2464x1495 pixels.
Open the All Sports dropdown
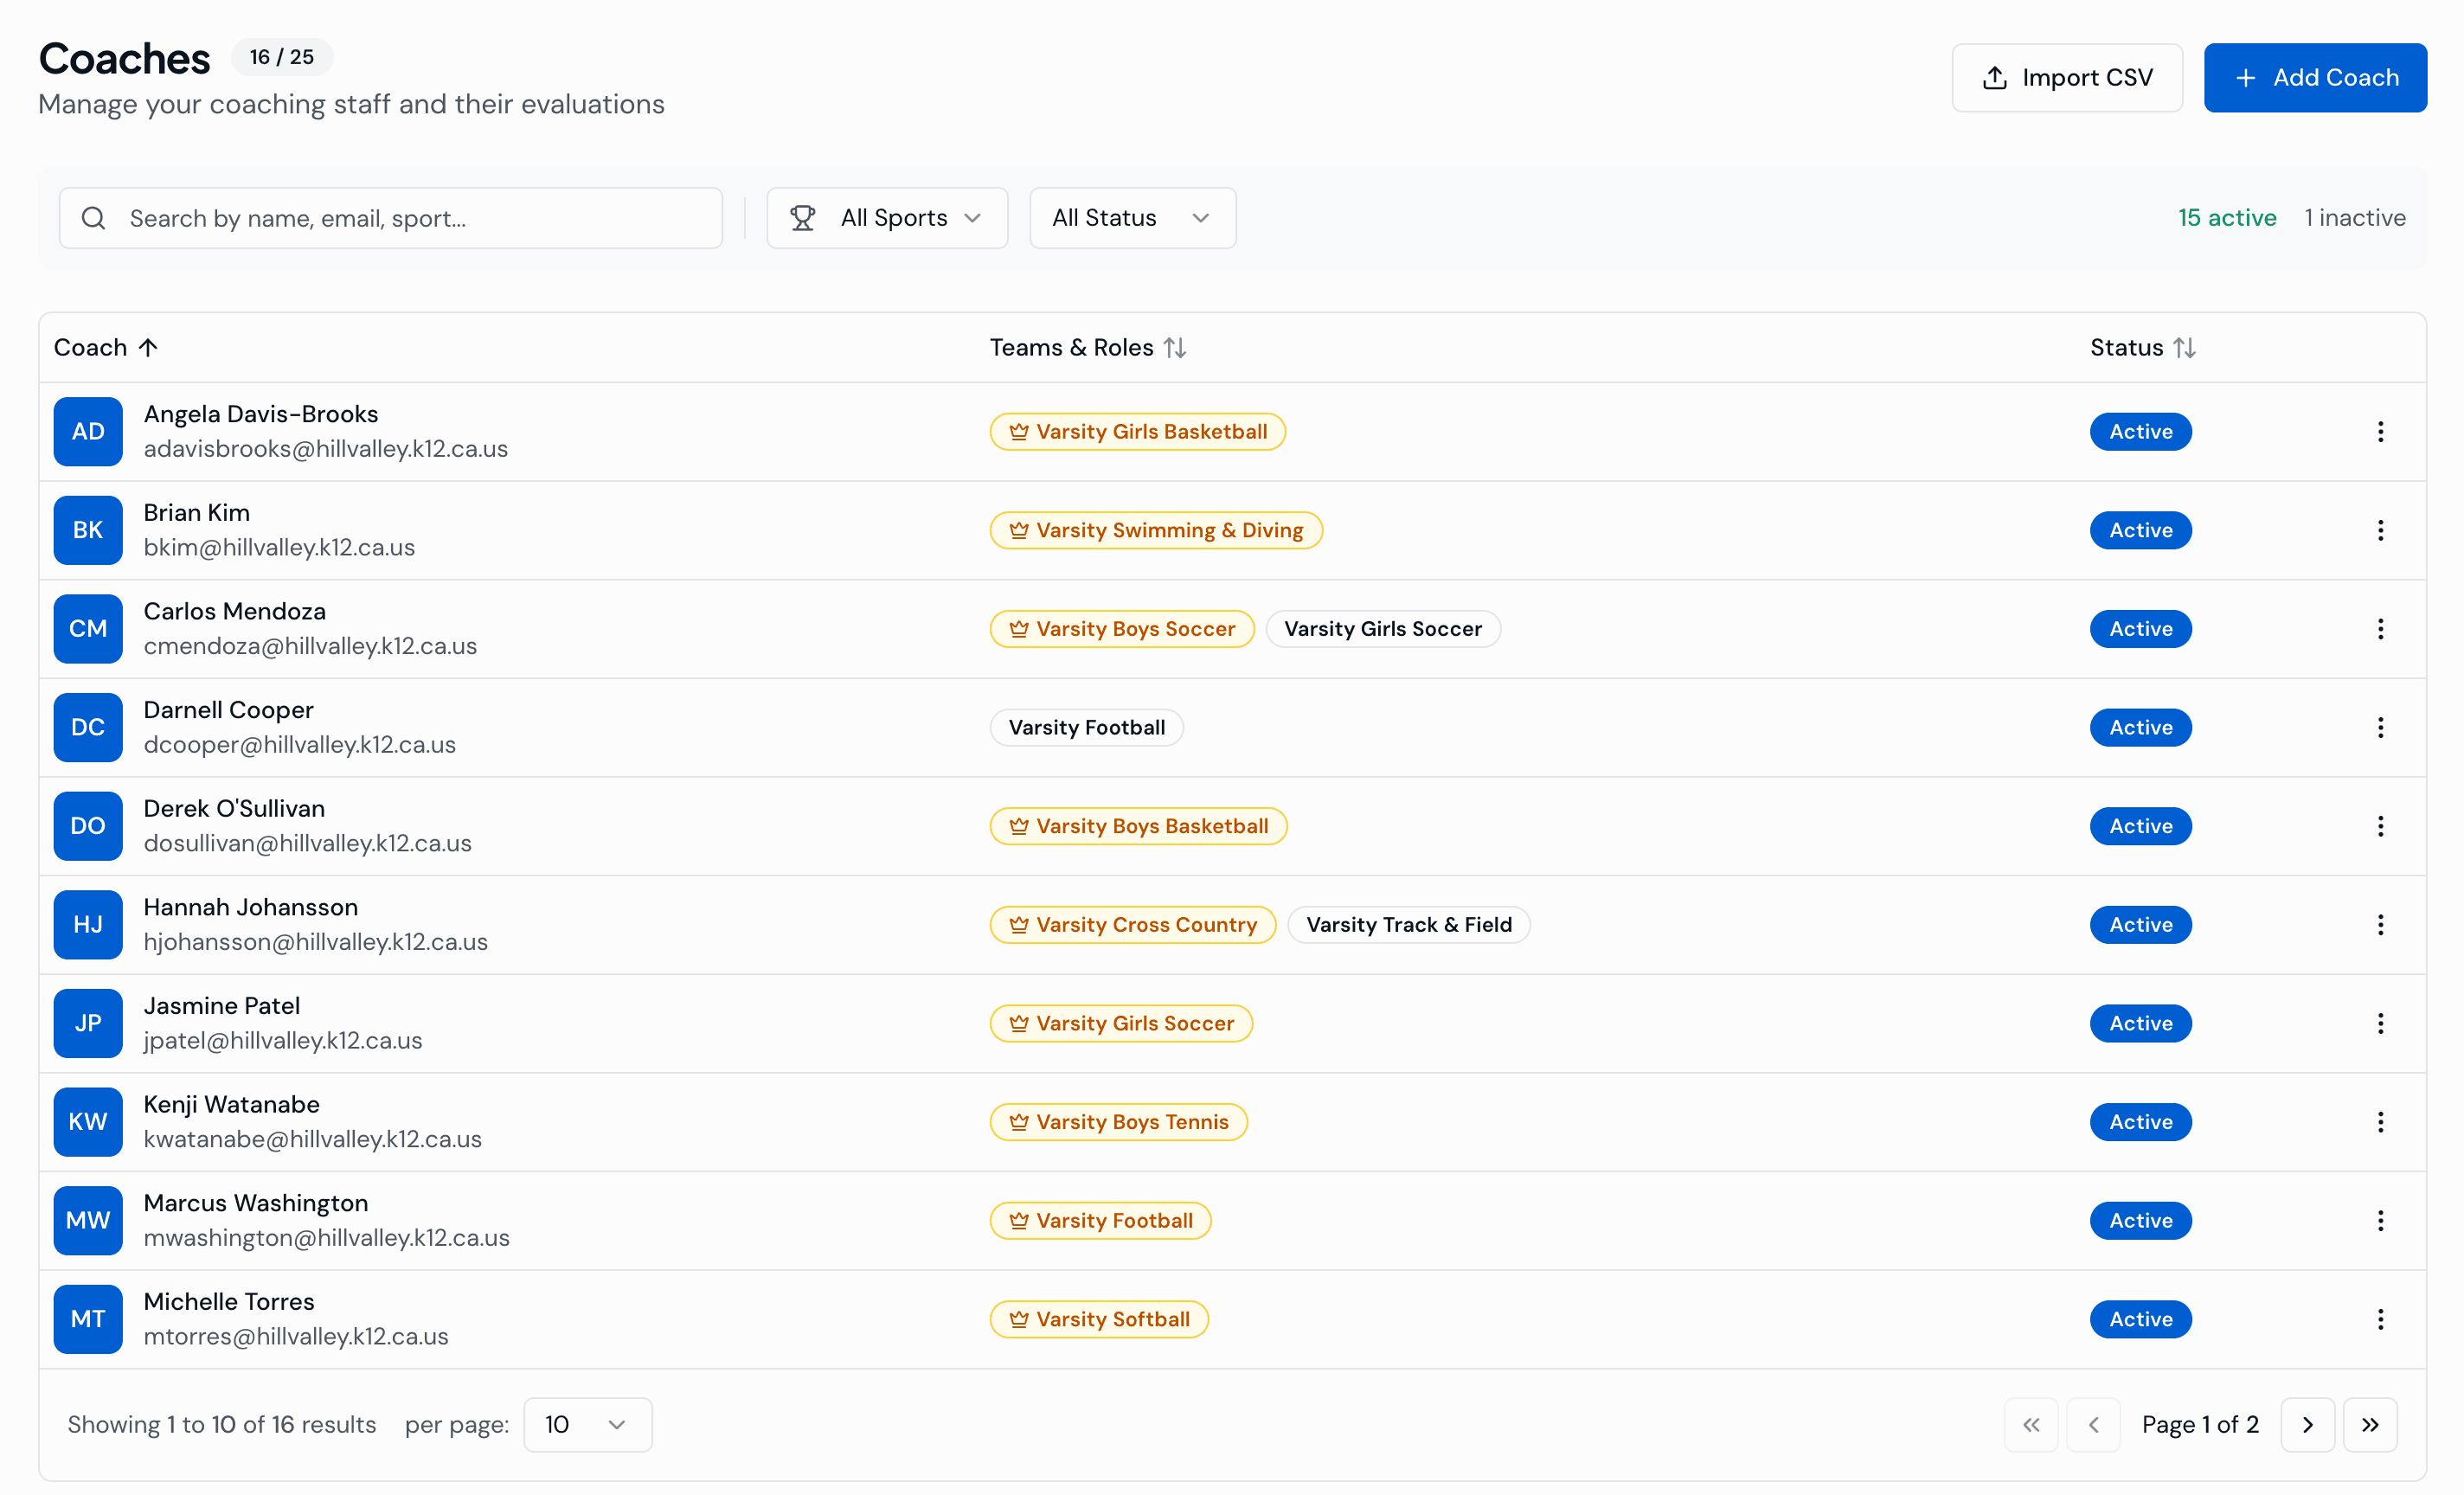point(888,218)
